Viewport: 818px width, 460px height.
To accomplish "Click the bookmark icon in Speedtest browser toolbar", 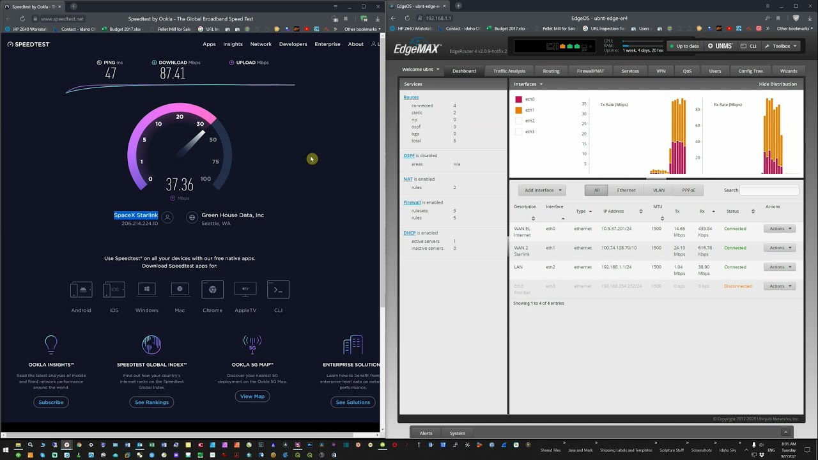I will click(x=346, y=19).
